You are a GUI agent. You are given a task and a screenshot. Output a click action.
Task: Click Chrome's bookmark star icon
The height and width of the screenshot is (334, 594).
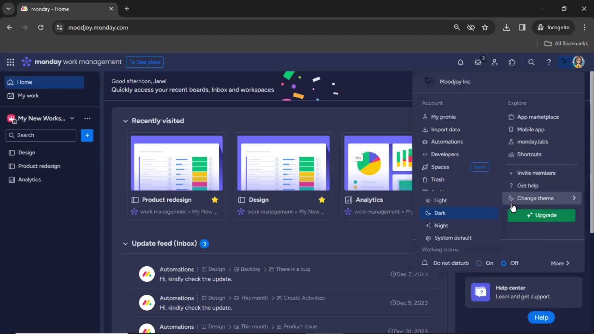click(485, 28)
